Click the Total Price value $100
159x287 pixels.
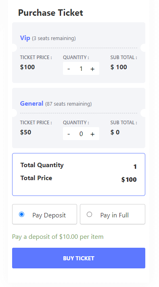(x=129, y=180)
